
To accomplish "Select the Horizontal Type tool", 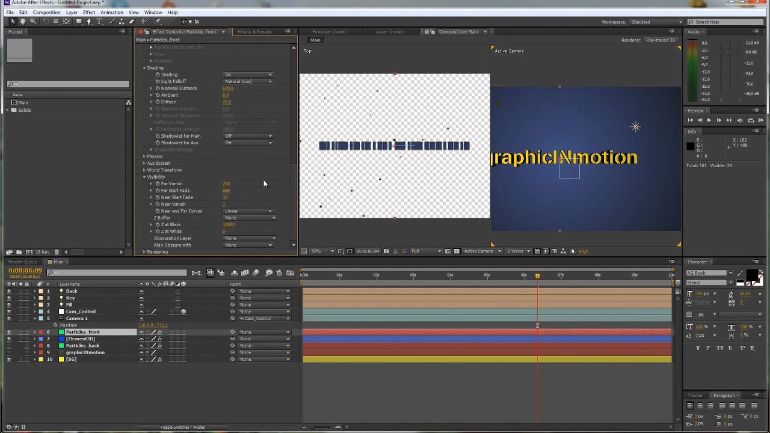I will pos(99,22).
